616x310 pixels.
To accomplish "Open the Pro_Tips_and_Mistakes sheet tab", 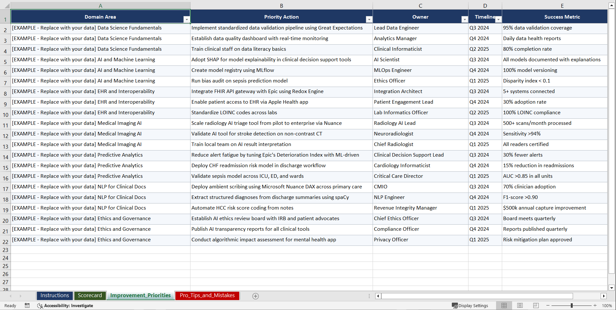I will tap(207, 296).
